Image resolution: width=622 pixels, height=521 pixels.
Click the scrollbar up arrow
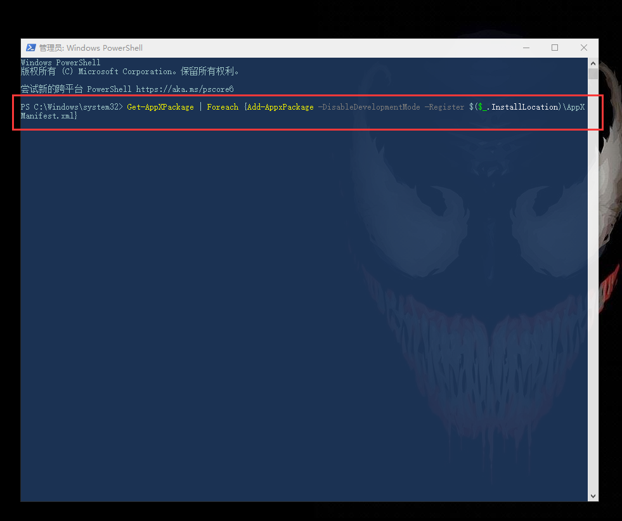[593, 62]
